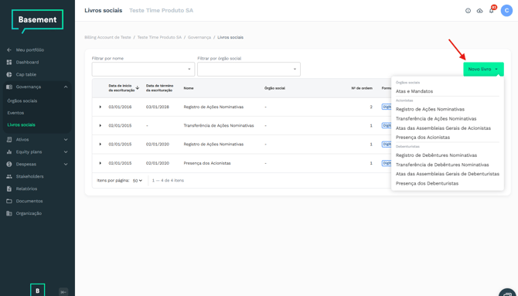Click the B badge at sidebar bottom

[x=37, y=291]
